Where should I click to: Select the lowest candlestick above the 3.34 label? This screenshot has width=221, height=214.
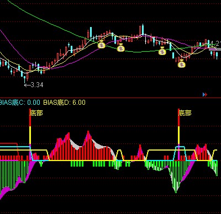pyautogui.click(x=25, y=79)
